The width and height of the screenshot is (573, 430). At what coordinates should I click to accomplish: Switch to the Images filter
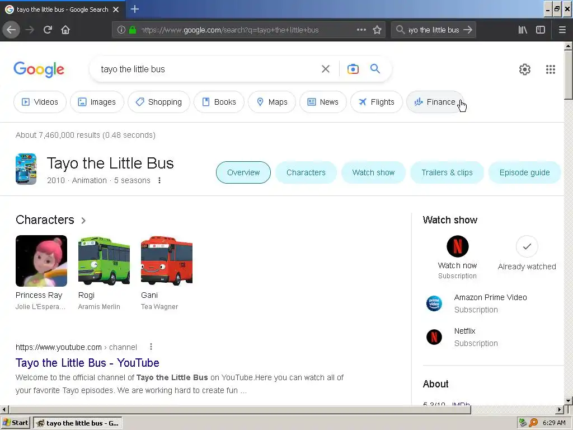coord(97,102)
